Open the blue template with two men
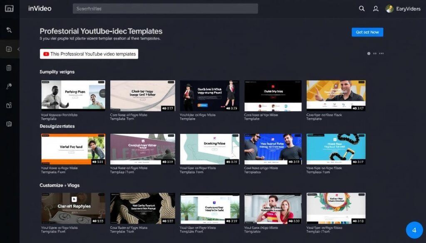Image resolution: width=426 pixels, height=243 pixels. [273, 149]
